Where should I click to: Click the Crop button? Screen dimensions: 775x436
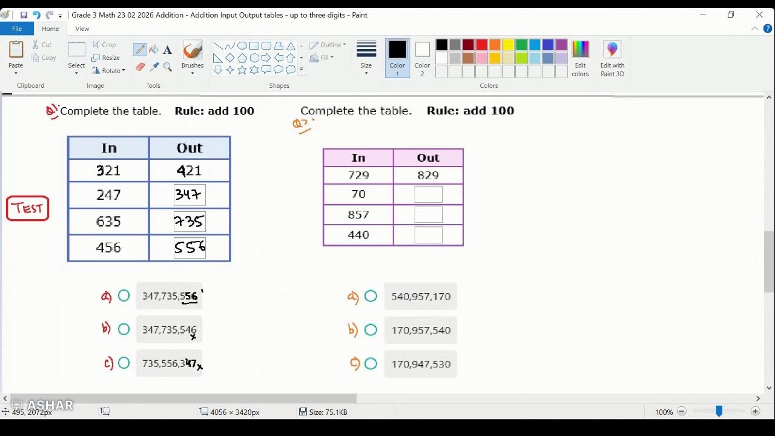click(x=104, y=45)
